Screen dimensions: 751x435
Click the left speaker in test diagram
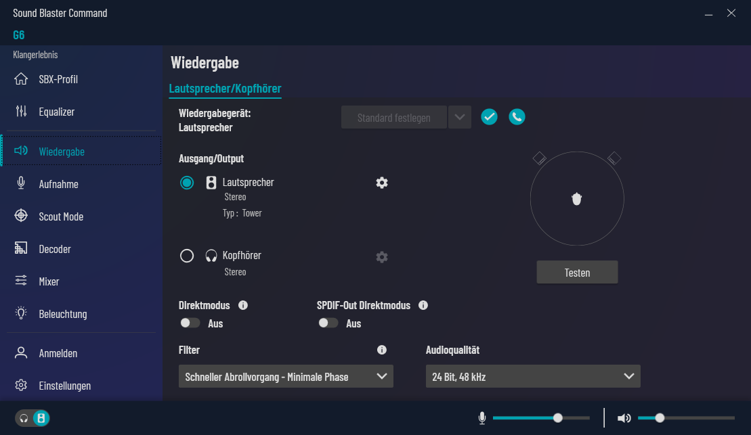(539, 158)
